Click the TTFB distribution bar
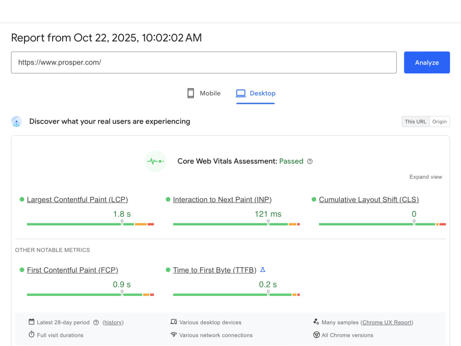The image size is (461, 346). click(236, 294)
